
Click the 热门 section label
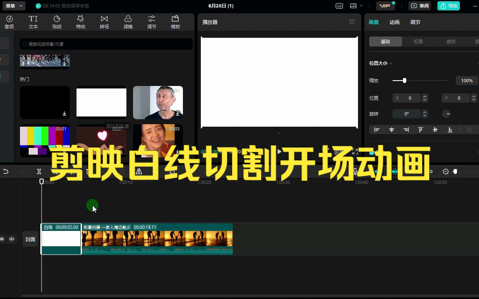point(25,79)
